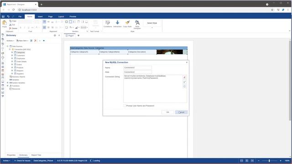
Task: Expand the Customers table node
Action: click(12, 56)
